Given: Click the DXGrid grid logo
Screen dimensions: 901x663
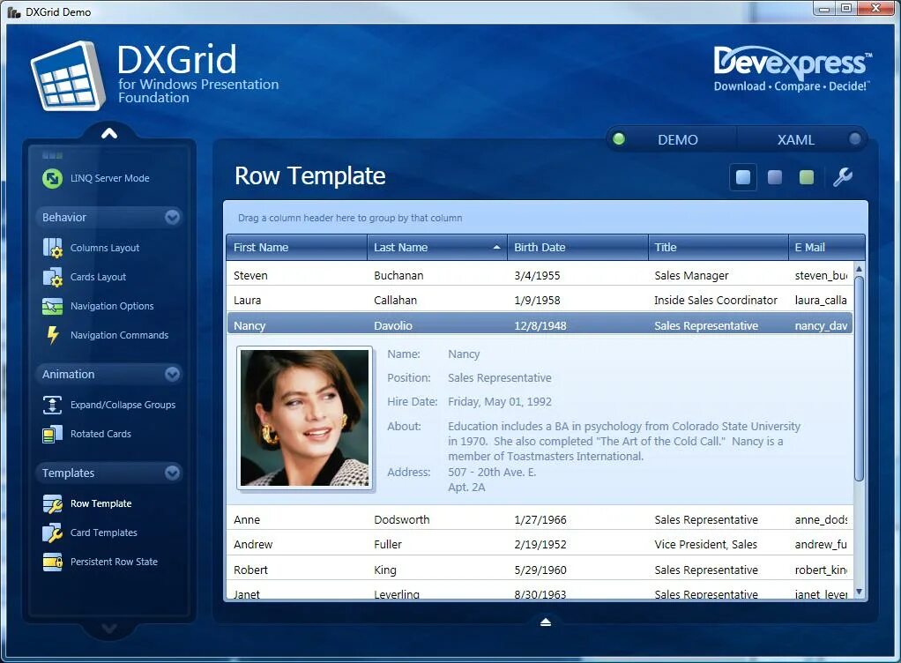Looking at the screenshot, I should tap(69, 75).
